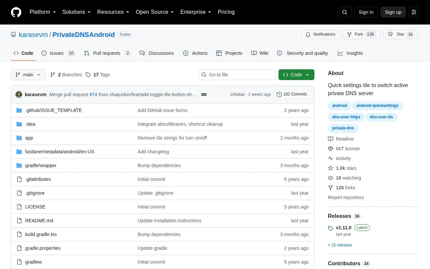
Task: Click the folder icon for app
Action: 19,138
